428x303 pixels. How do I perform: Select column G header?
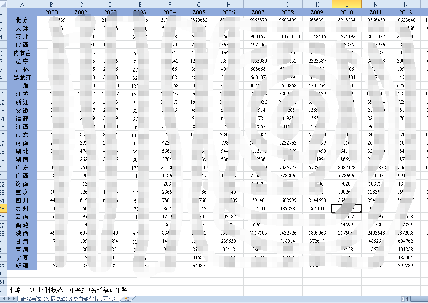pyautogui.click(x=199, y=4)
